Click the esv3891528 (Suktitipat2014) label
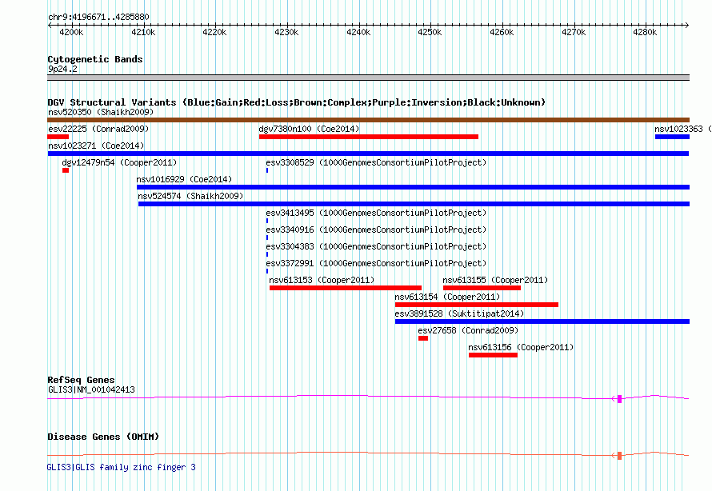Viewport: 712px width, 491px height. pos(459,313)
